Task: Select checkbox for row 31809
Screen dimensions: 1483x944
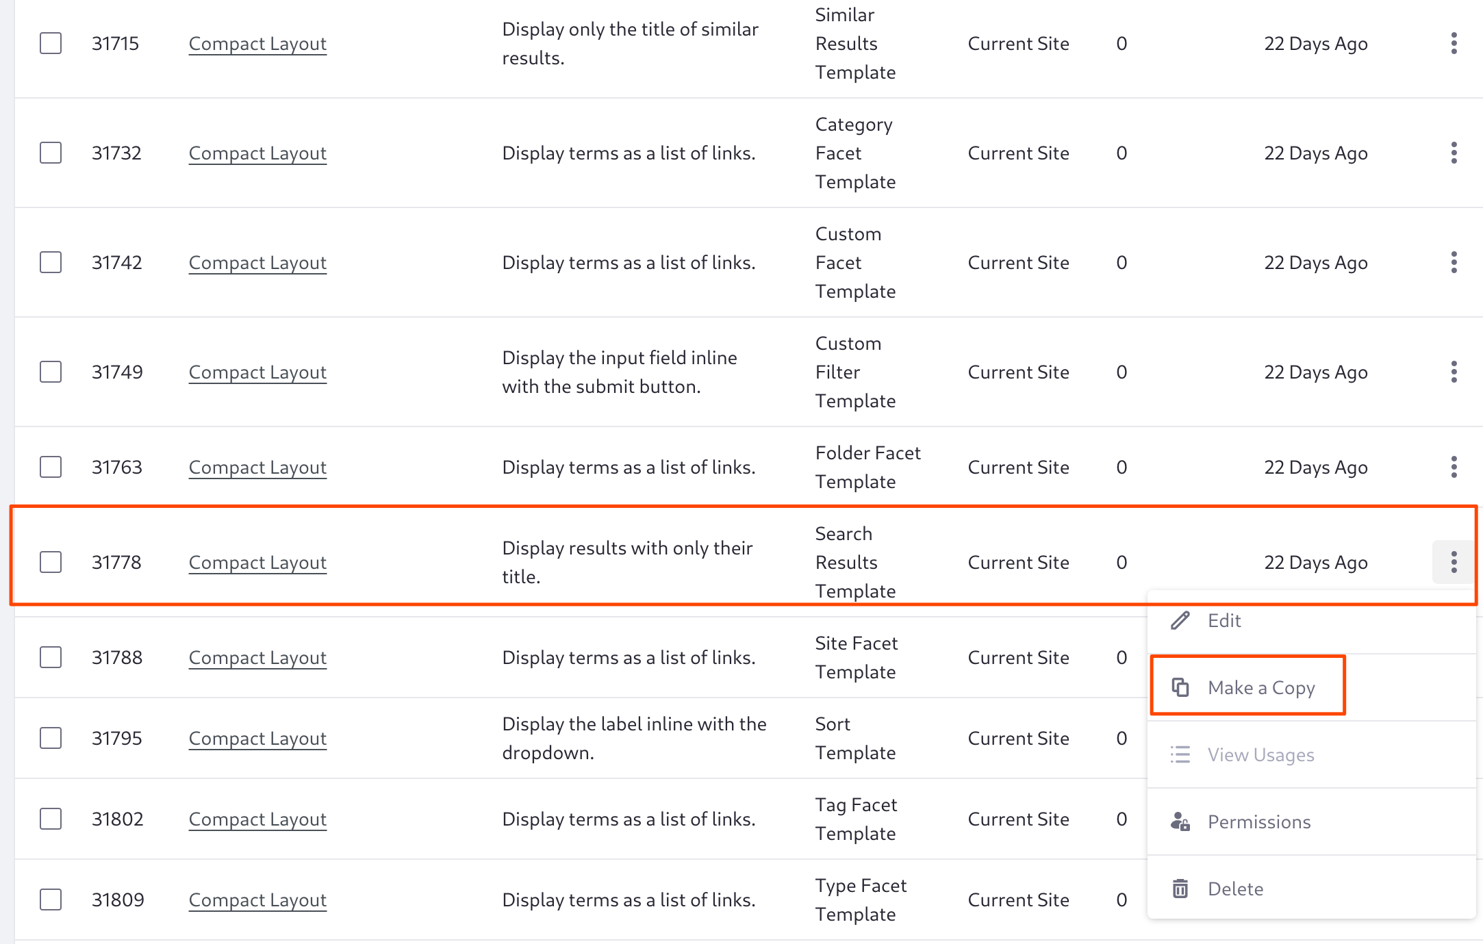Action: click(x=51, y=900)
